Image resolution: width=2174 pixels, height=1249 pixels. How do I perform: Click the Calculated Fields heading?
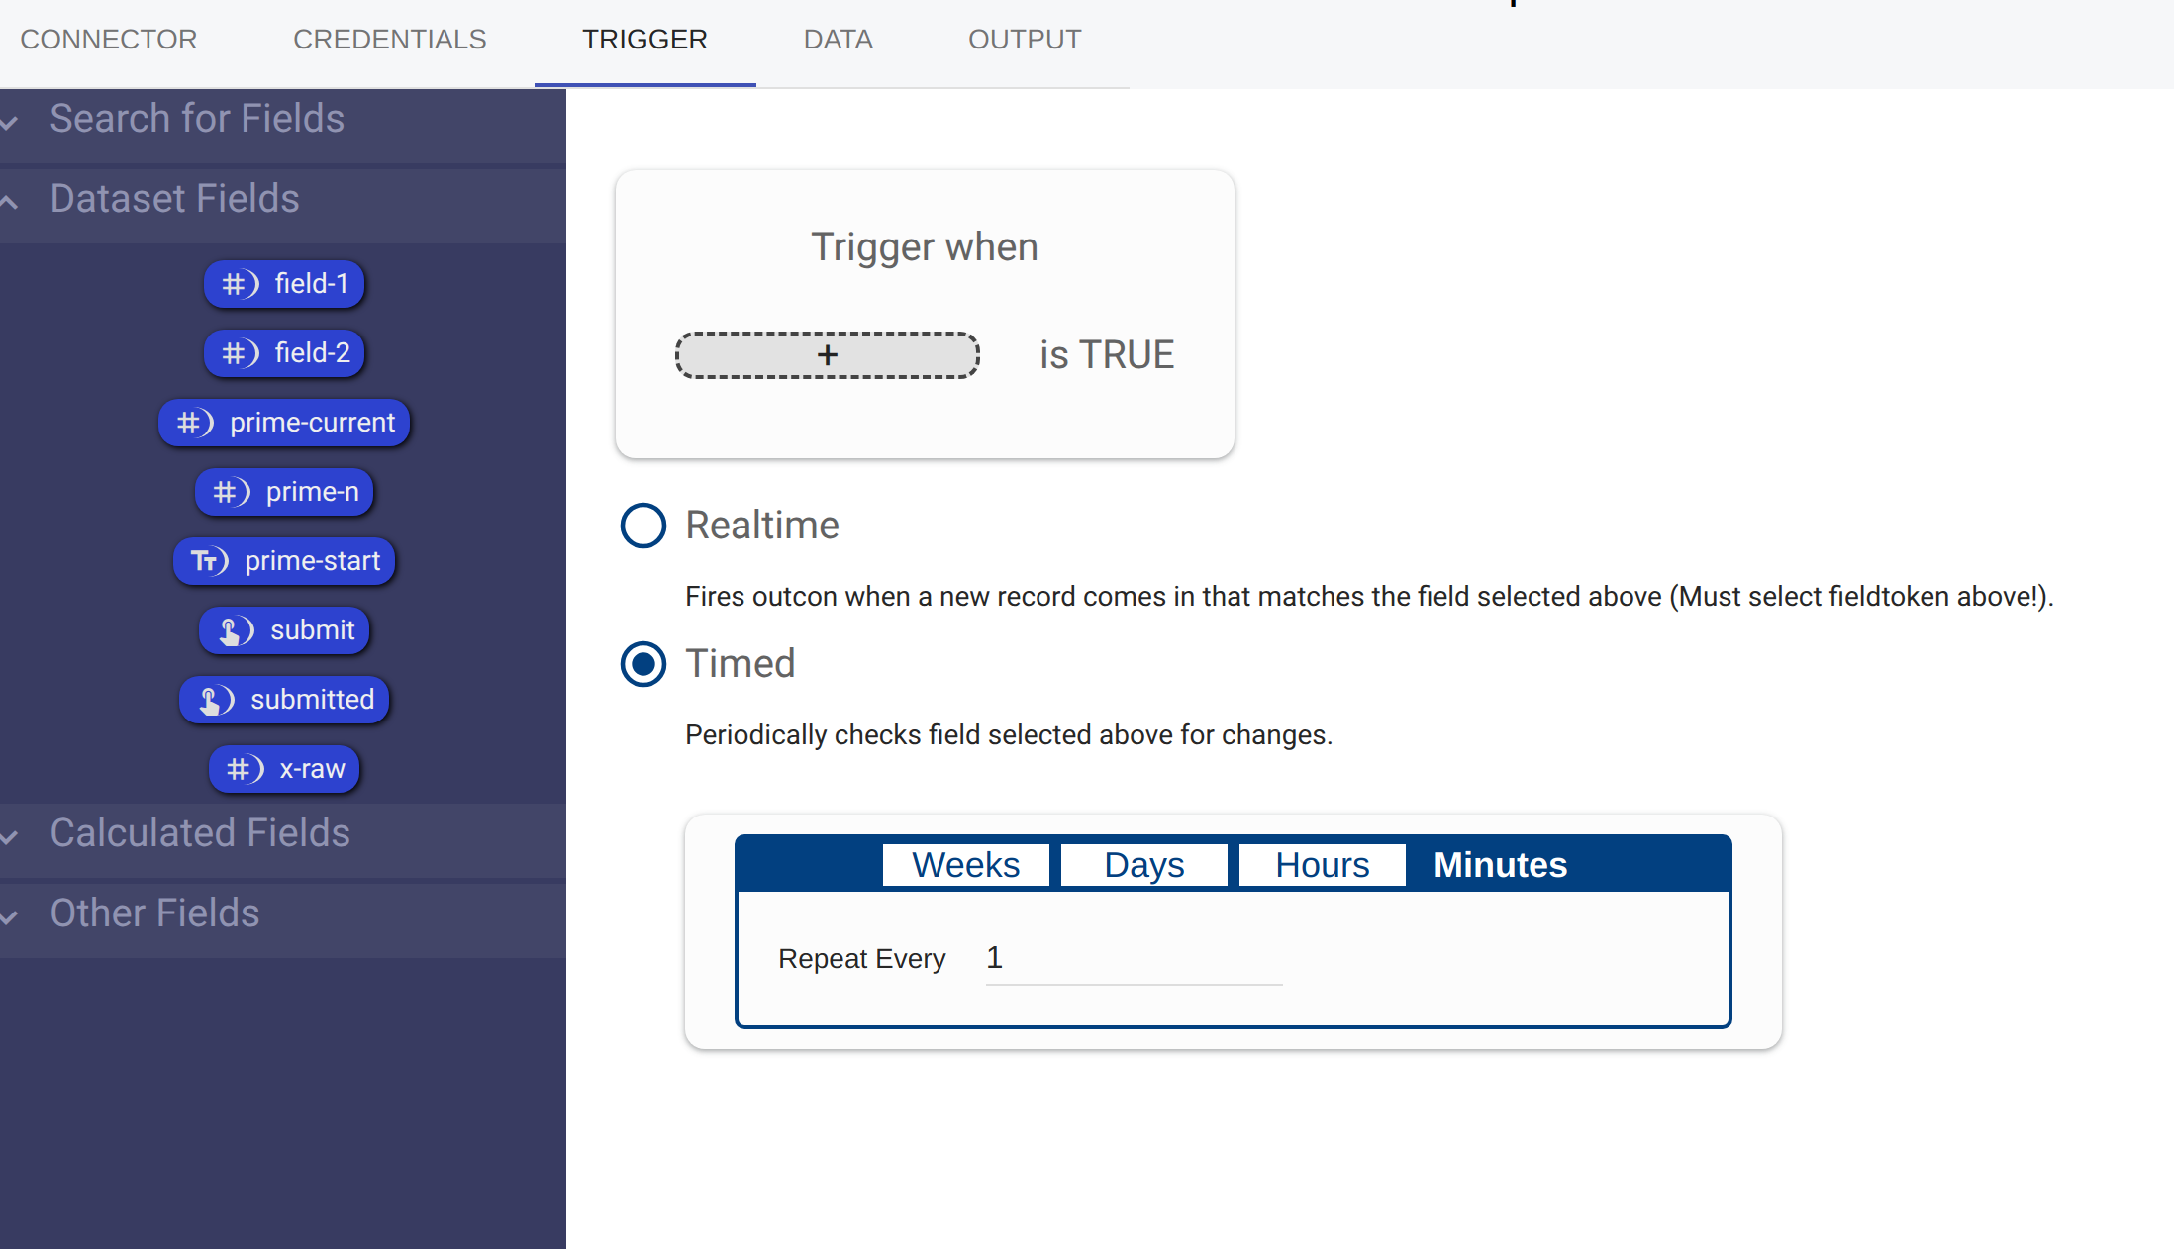click(200, 833)
